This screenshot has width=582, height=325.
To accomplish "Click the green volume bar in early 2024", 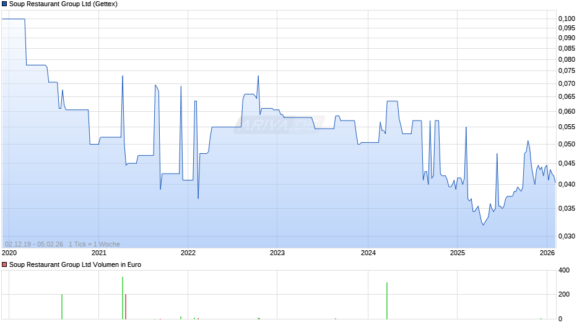I will [x=387, y=301].
